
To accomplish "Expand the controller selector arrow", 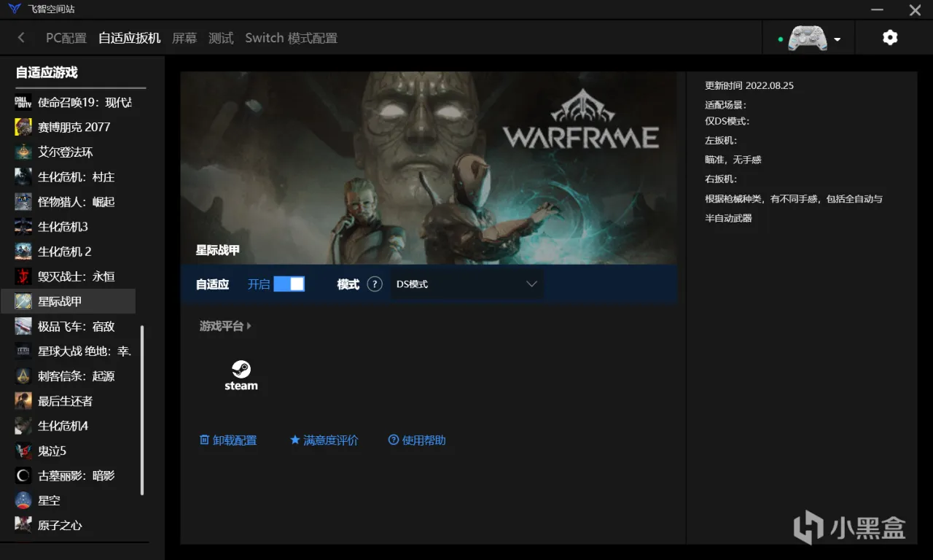I will (838, 39).
